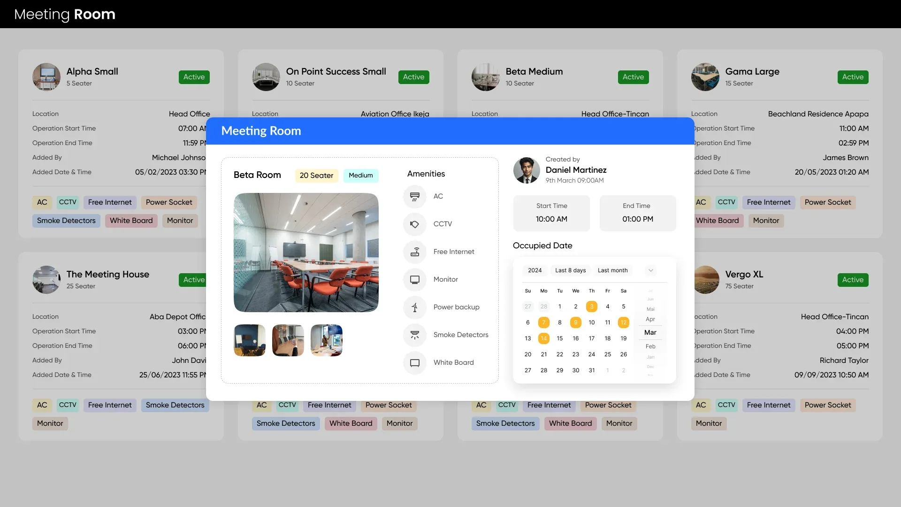
Task: Select the Last month filter
Action: pos(612,270)
